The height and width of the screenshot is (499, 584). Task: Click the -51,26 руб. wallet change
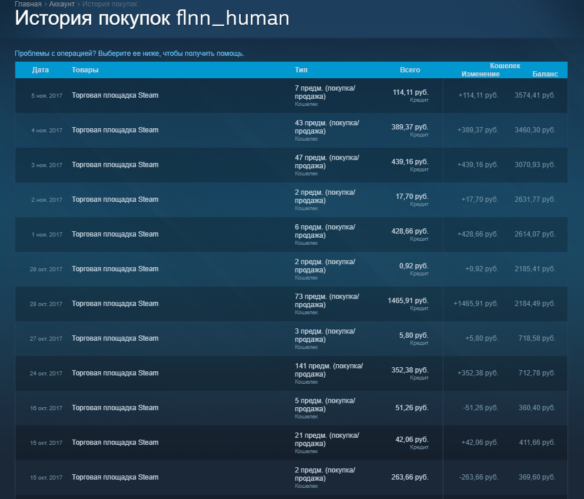[x=480, y=408]
